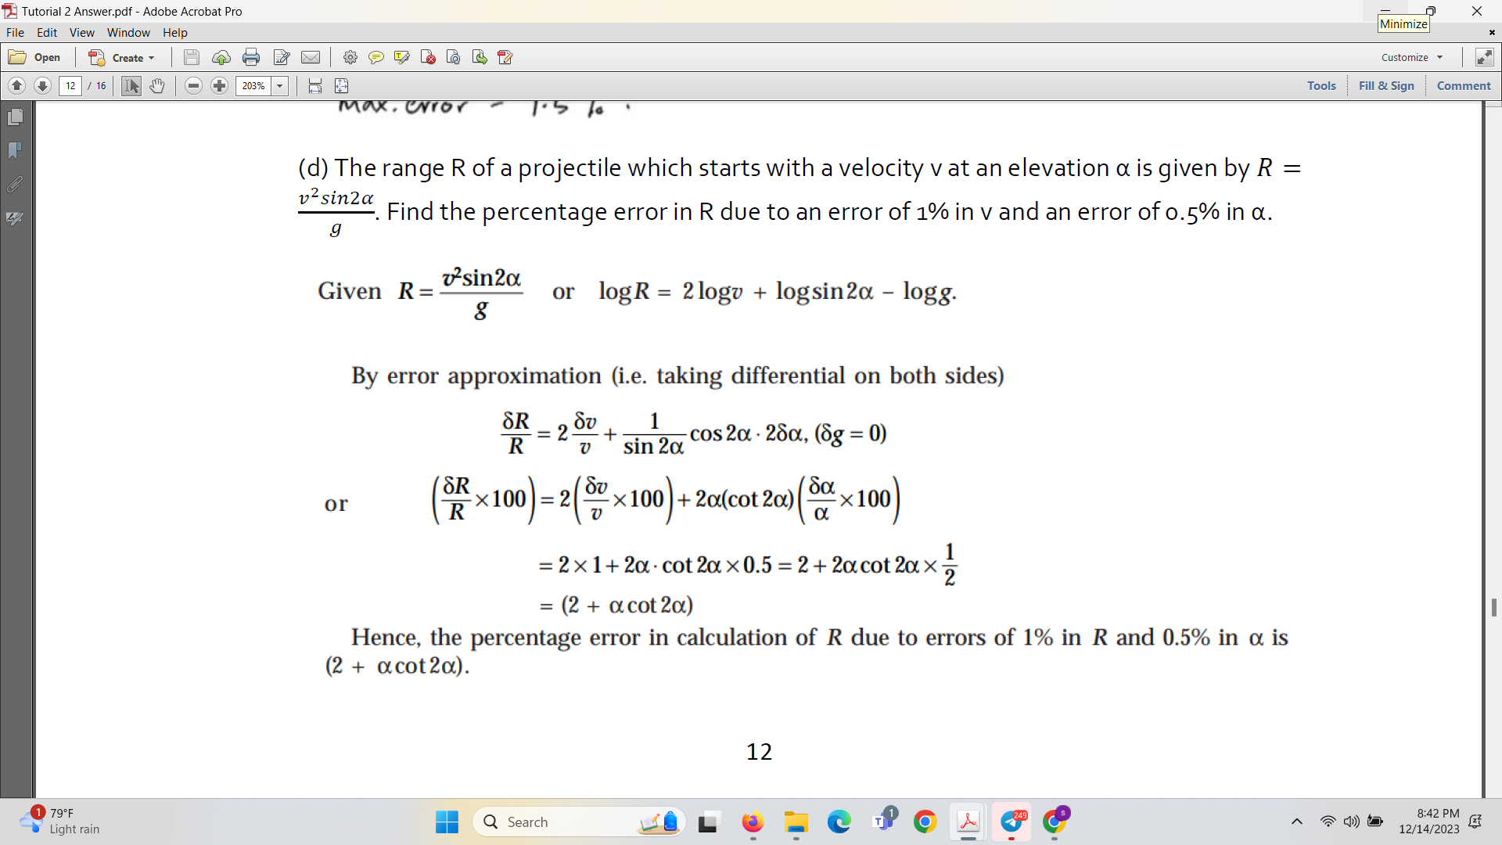1502x845 pixels.
Task: Expand the zoom level dropdown
Action: (x=279, y=86)
